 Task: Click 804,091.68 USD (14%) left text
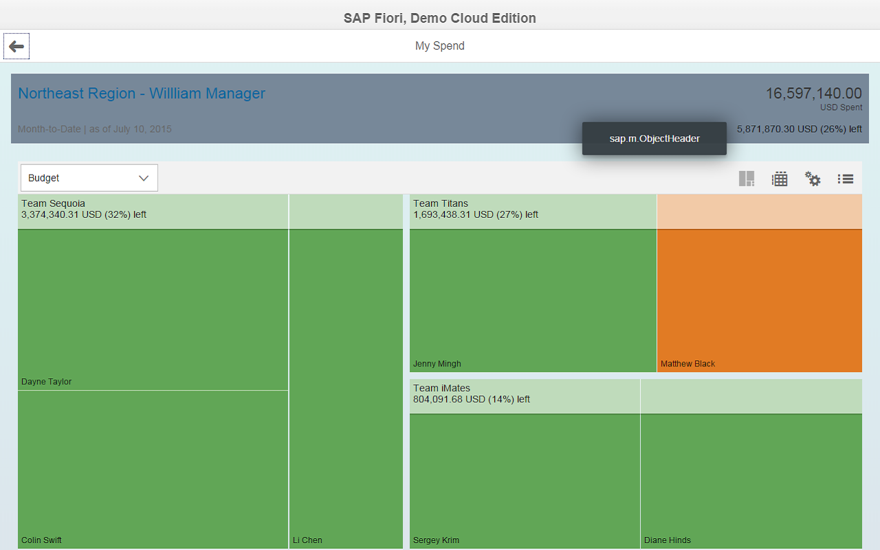tap(472, 399)
